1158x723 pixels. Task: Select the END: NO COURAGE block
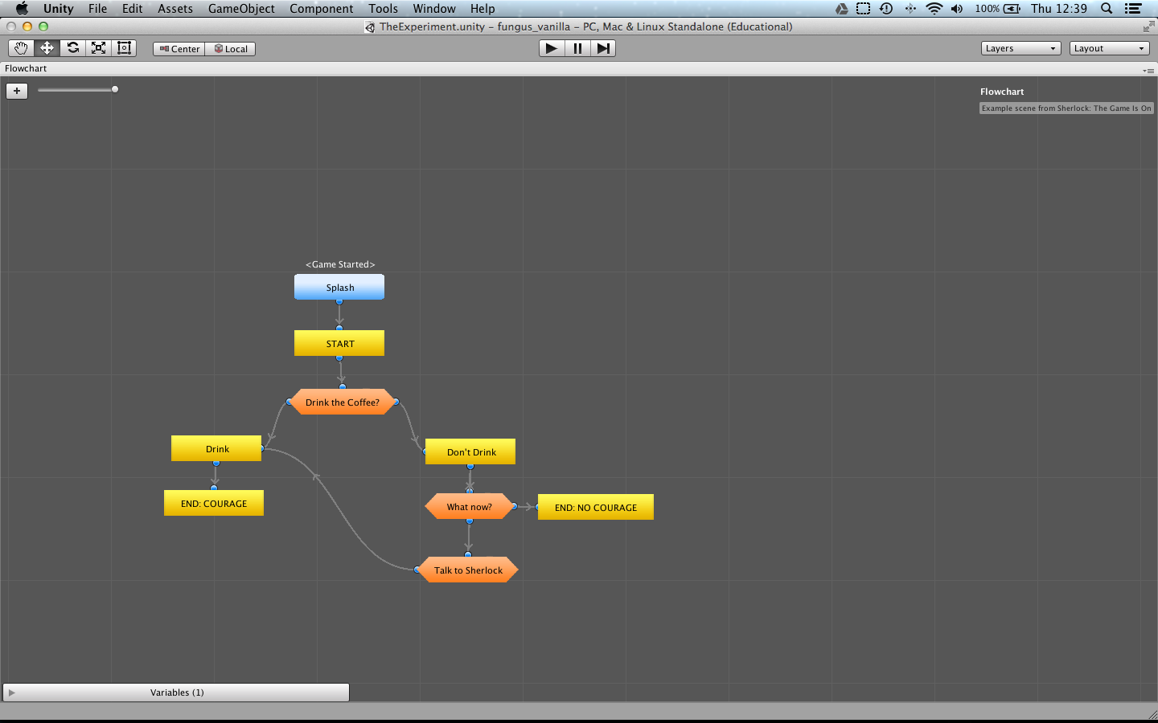point(596,507)
